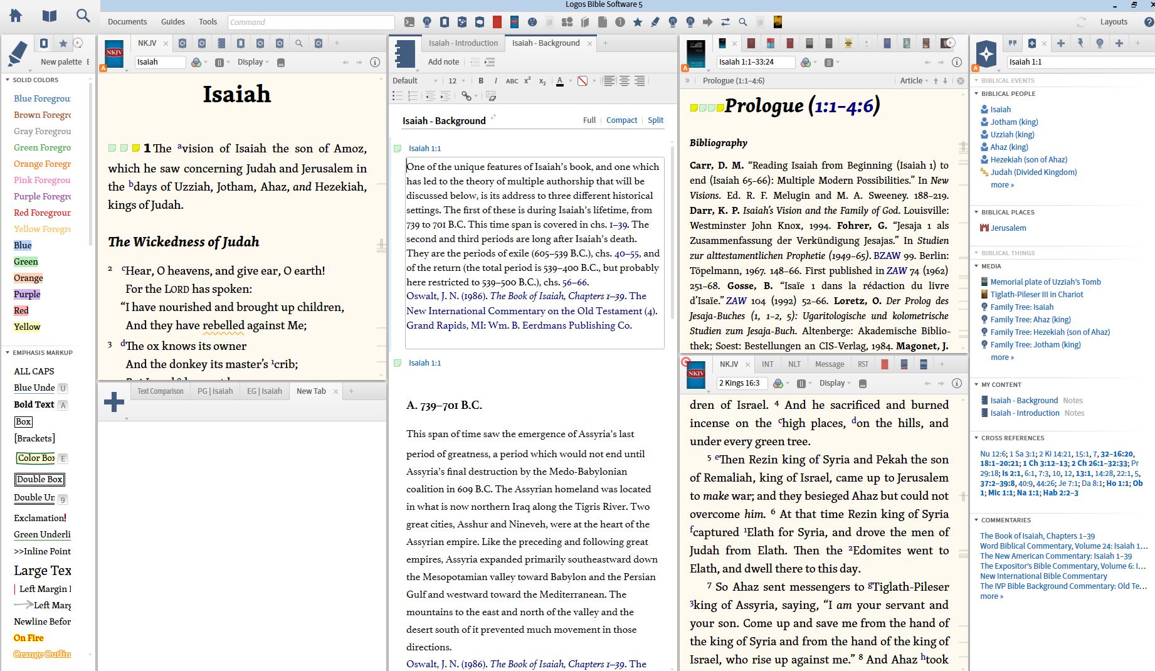The image size is (1155, 671).
Task: Open the Default font style dropdown
Action: pyautogui.click(x=415, y=81)
